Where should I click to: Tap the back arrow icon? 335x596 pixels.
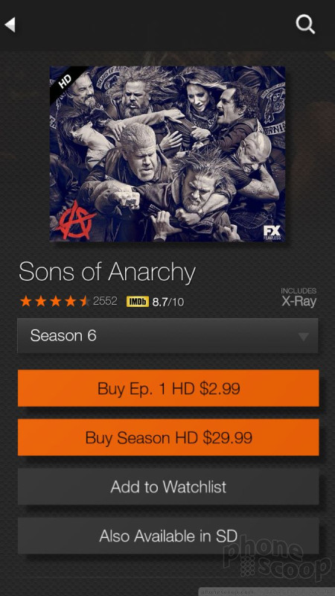point(10,25)
